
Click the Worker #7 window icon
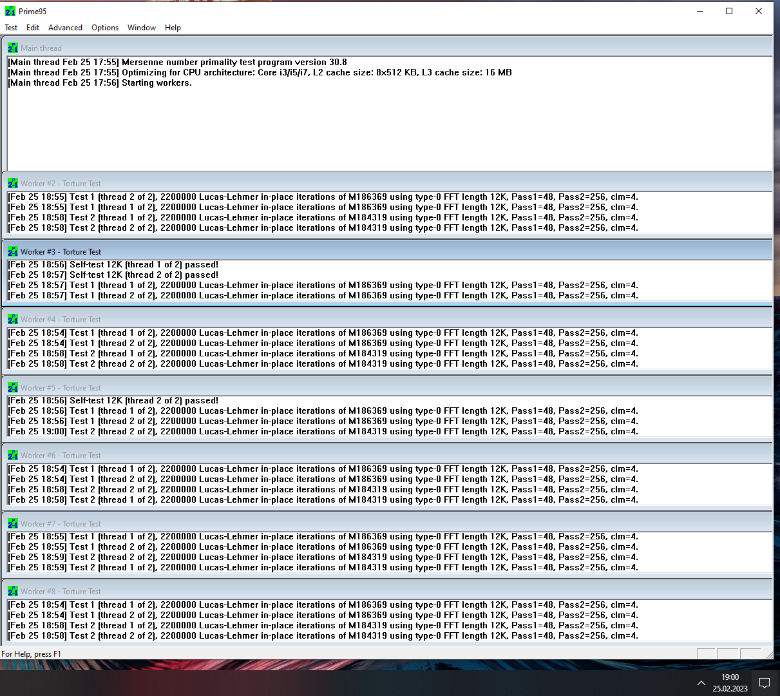pos(13,523)
